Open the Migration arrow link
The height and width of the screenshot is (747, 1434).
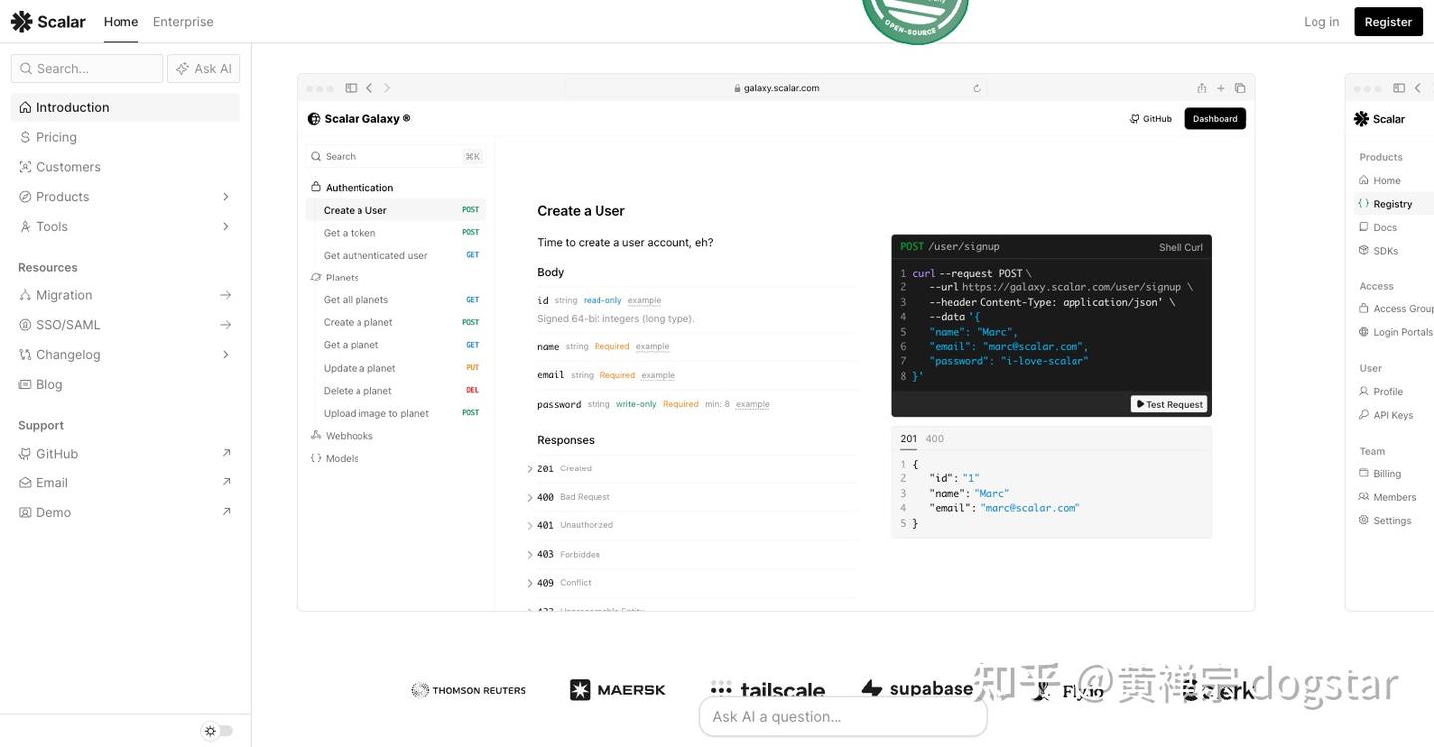point(226,295)
